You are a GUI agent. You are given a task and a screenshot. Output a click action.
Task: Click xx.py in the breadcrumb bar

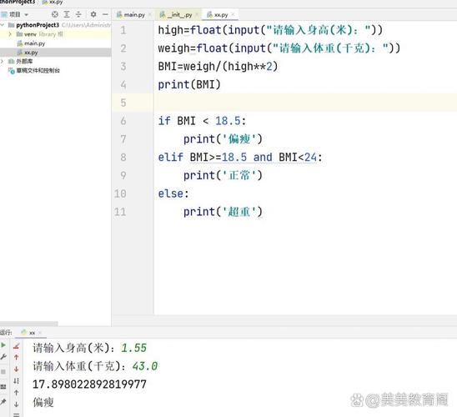point(53,2)
